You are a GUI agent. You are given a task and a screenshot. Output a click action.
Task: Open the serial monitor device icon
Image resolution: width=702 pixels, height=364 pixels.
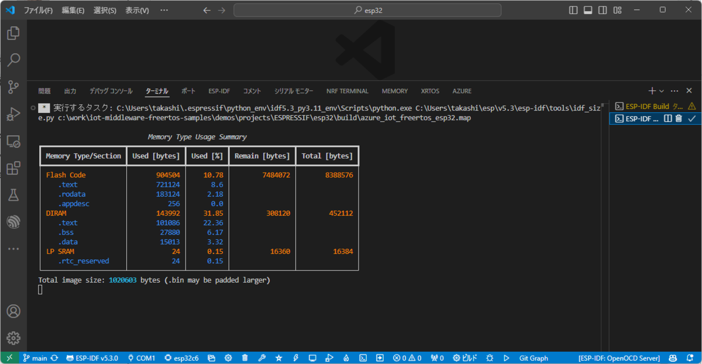point(312,358)
